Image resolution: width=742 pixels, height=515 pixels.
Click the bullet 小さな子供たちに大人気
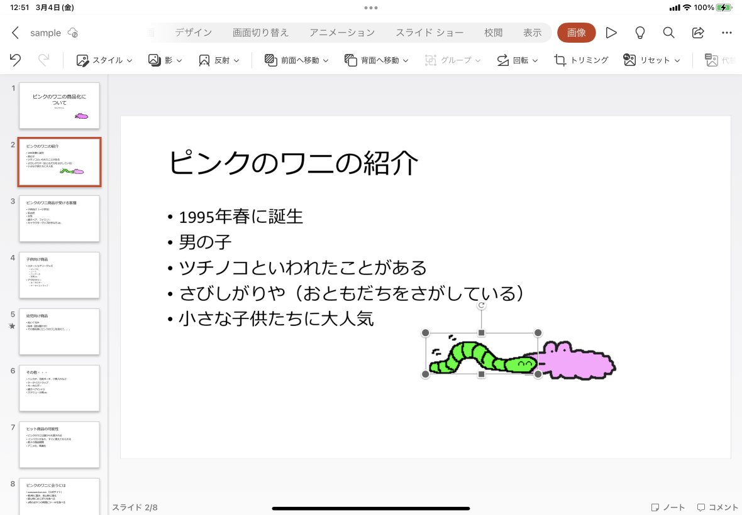click(x=276, y=318)
